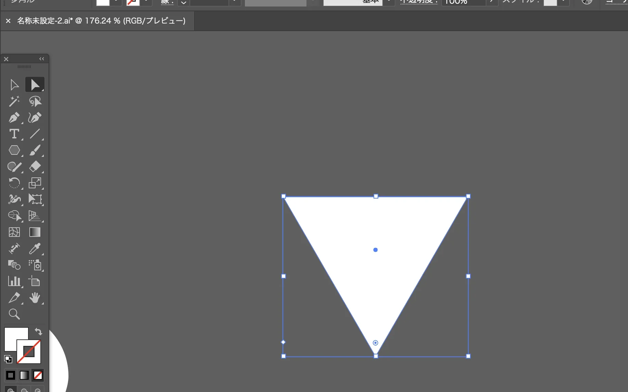Switch to the 名称未設定-2.ai document tab
The image size is (628, 392).
coord(101,21)
